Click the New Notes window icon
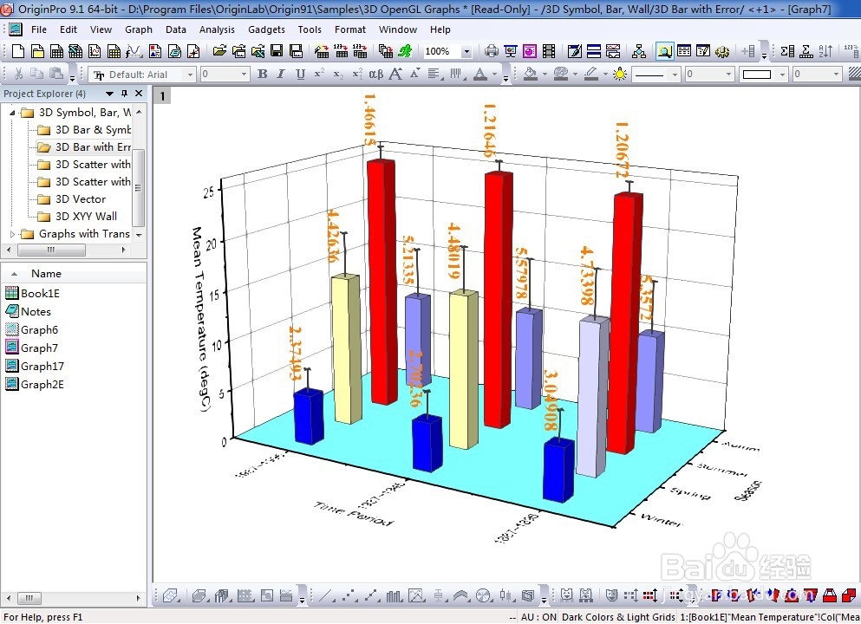This screenshot has width=861, height=624. (174, 51)
